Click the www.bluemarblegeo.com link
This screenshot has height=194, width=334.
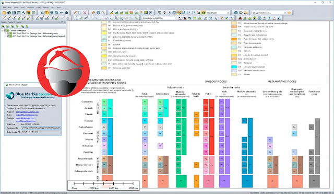[x=26, y=121]
